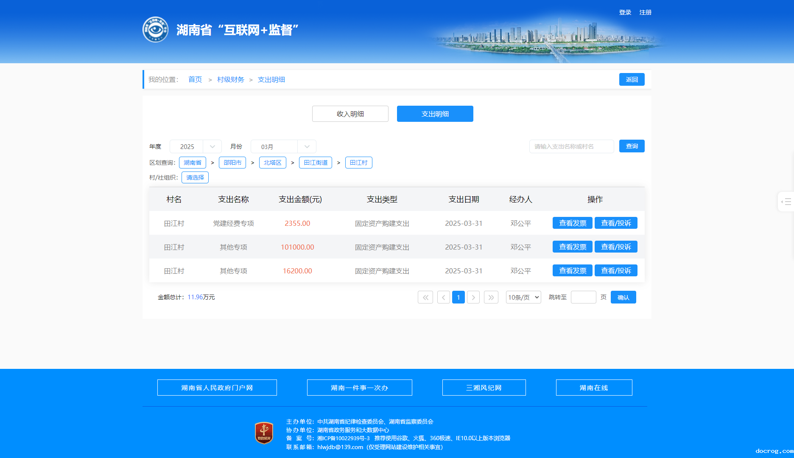
Task: Select the 支出明细 tab
Action: coord(435,114)
